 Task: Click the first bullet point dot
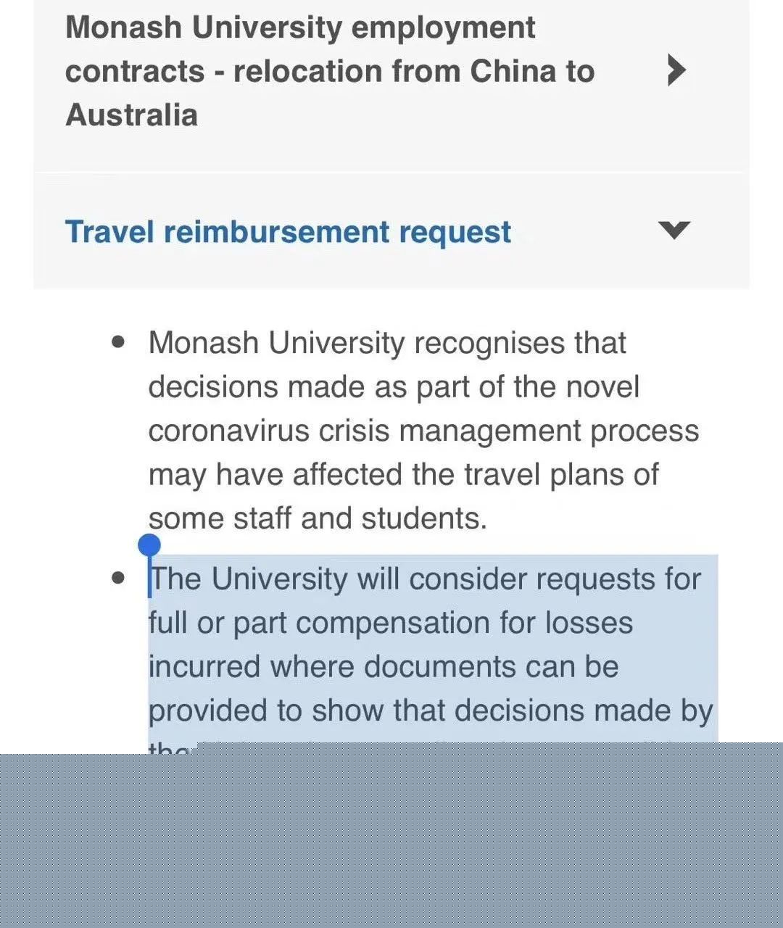pos(119,342)
